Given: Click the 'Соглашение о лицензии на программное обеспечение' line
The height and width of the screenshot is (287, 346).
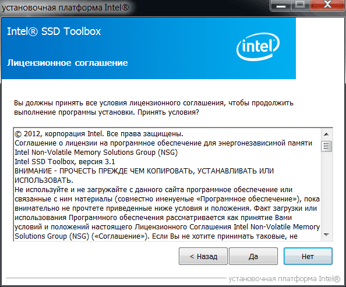Looking at the screenshot, I should [x=163, y=143].
